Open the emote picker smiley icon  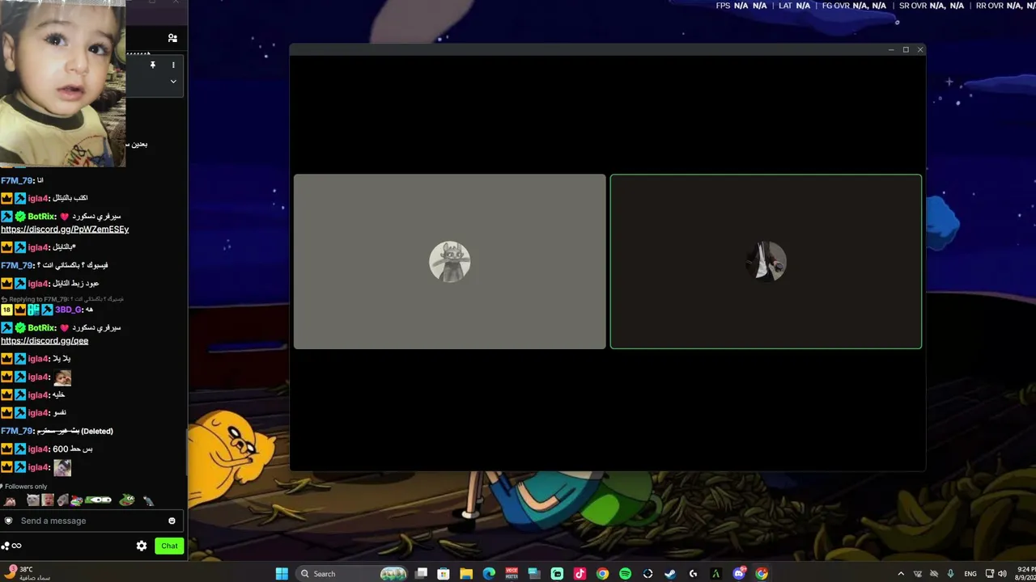pos(172,521)
